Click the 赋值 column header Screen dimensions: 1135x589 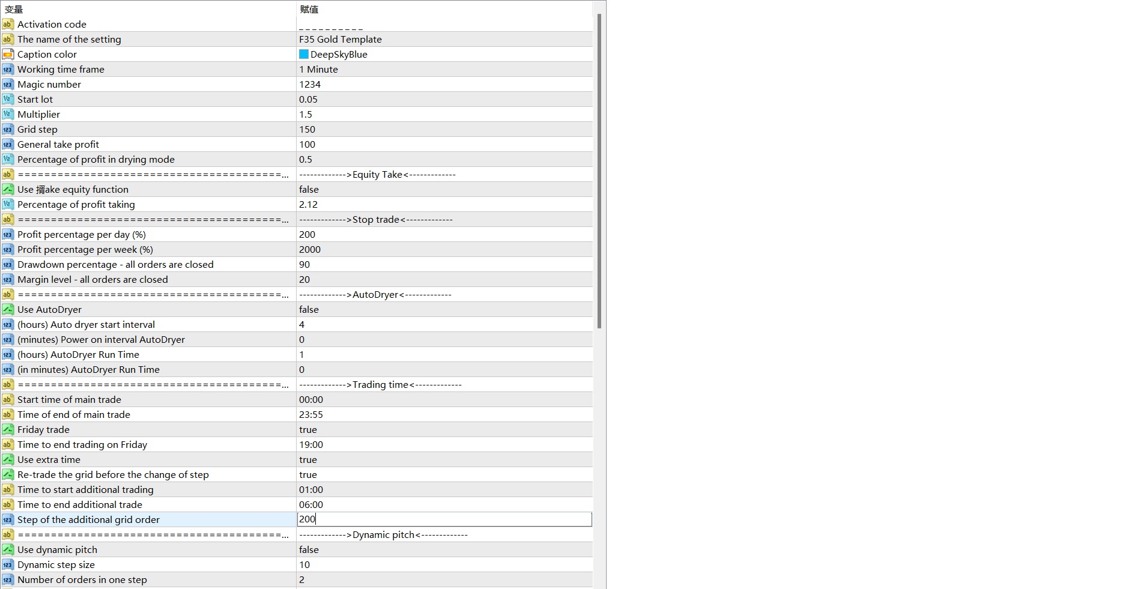tap(309, 9)
